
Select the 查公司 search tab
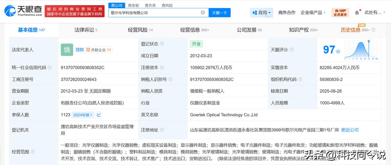117,5
